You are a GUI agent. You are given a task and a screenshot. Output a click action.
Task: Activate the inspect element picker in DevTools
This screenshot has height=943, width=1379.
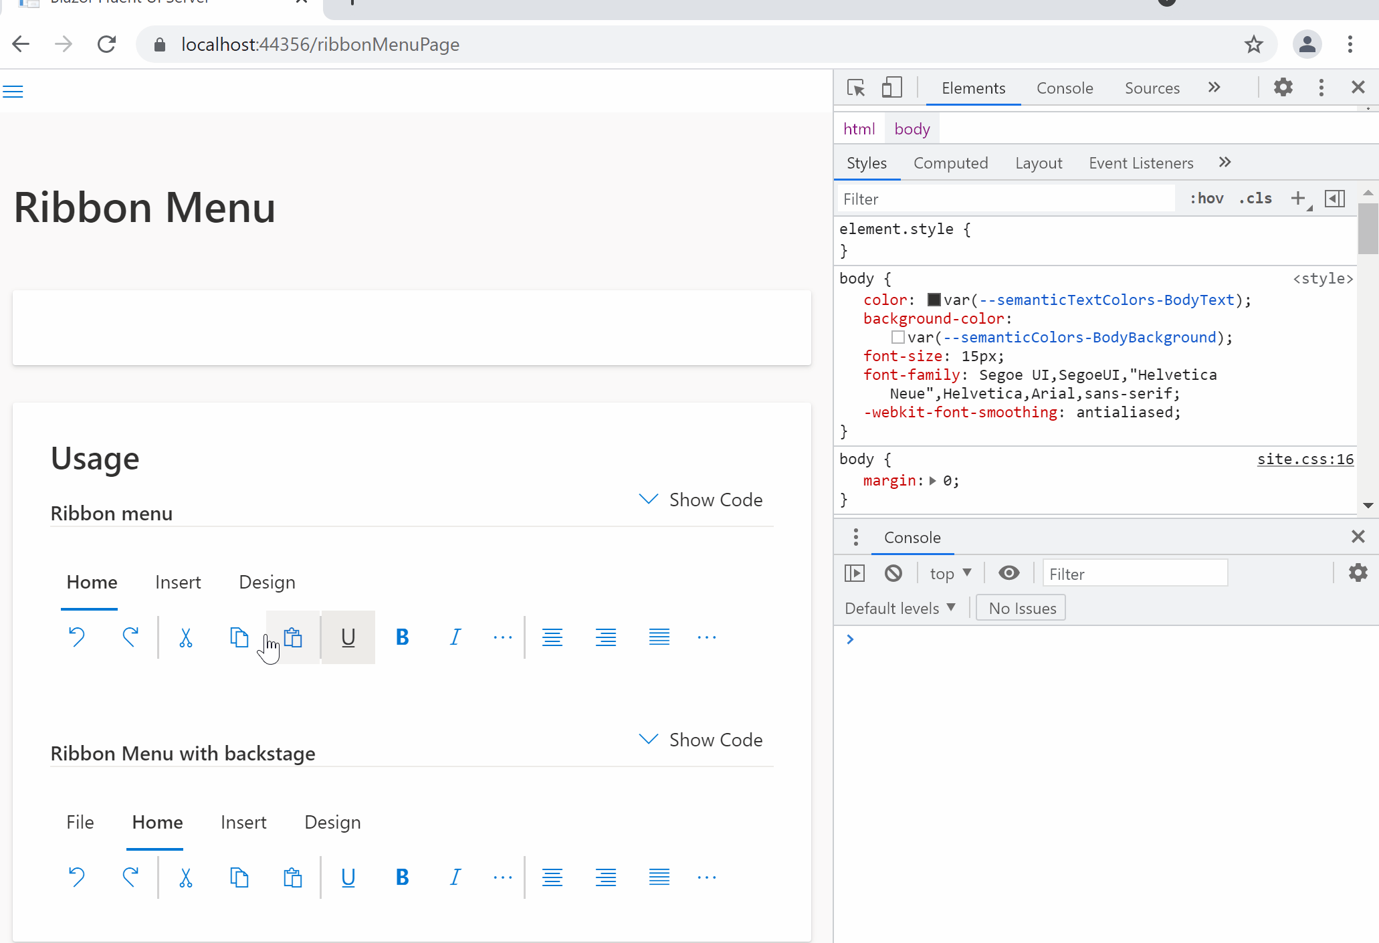tap(855, 88)
